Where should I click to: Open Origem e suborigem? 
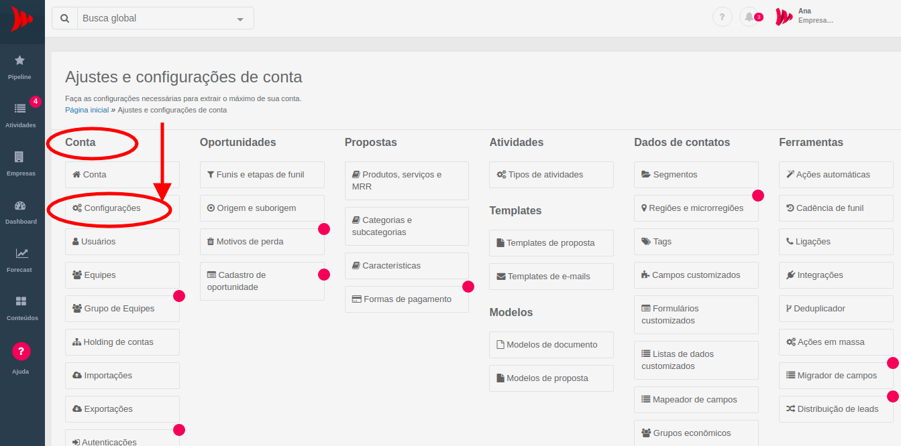point(262,208)
